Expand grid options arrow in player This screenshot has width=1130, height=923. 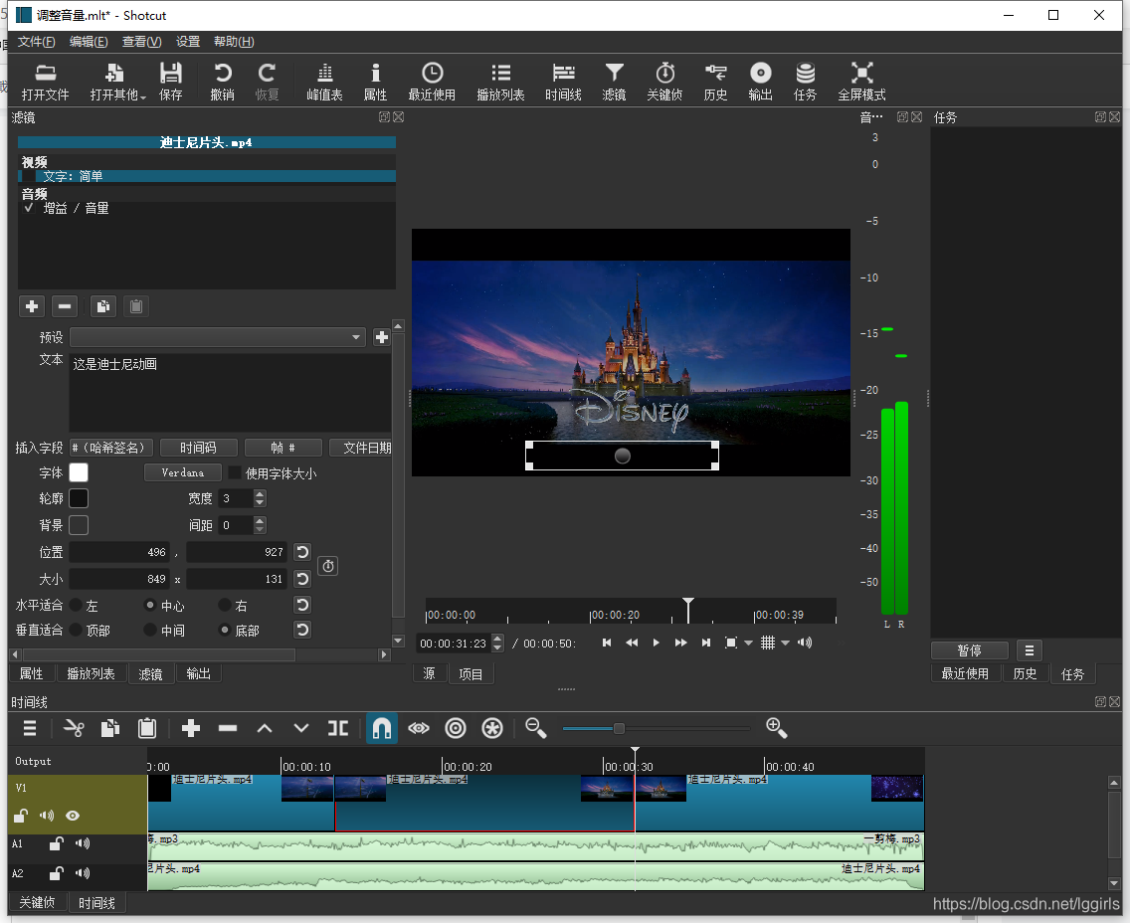[x=785, y=643]
